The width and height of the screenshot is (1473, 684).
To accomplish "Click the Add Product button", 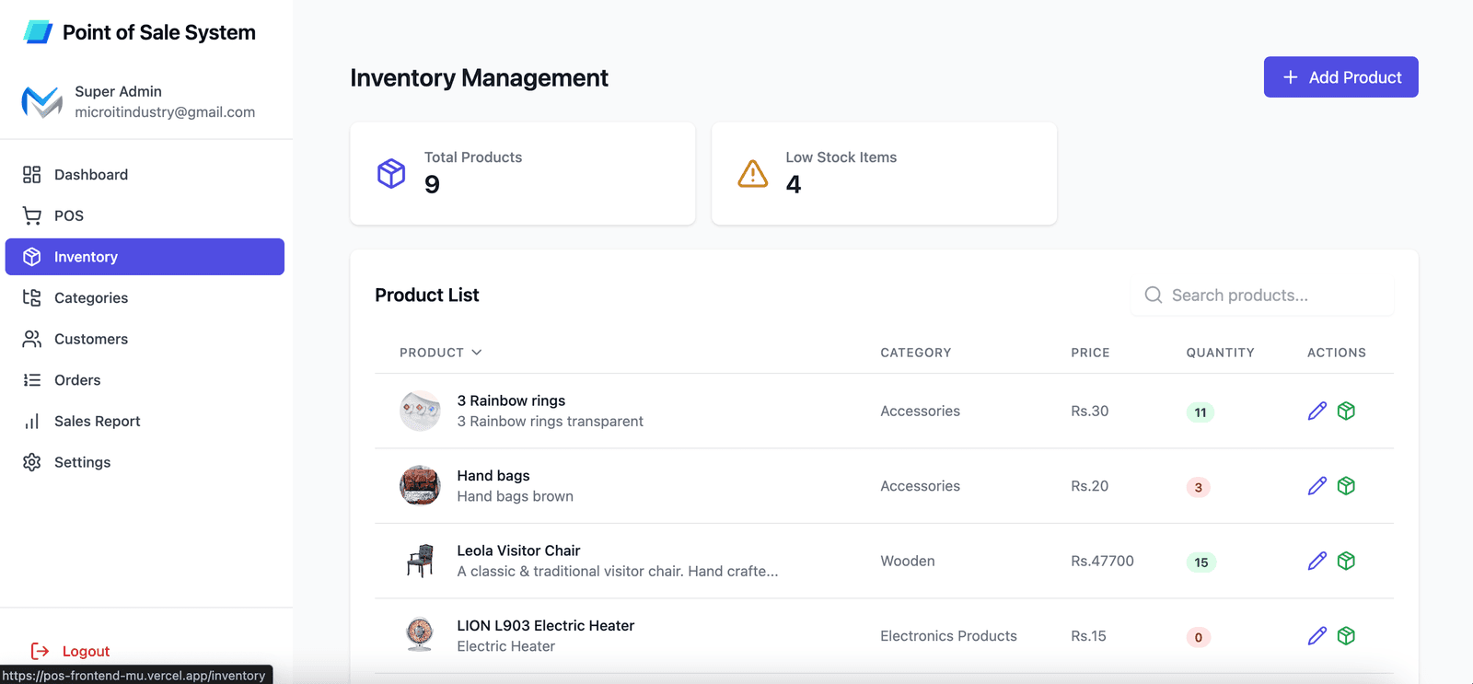I will pos(1340,77).
